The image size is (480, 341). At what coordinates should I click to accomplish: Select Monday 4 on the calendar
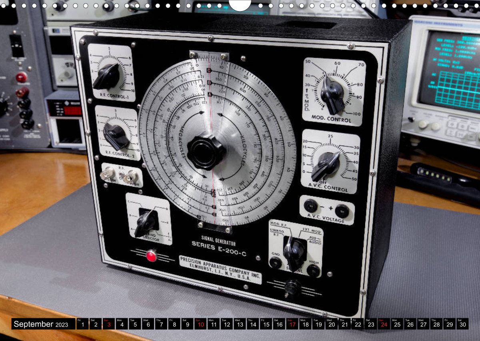point(122,324)
